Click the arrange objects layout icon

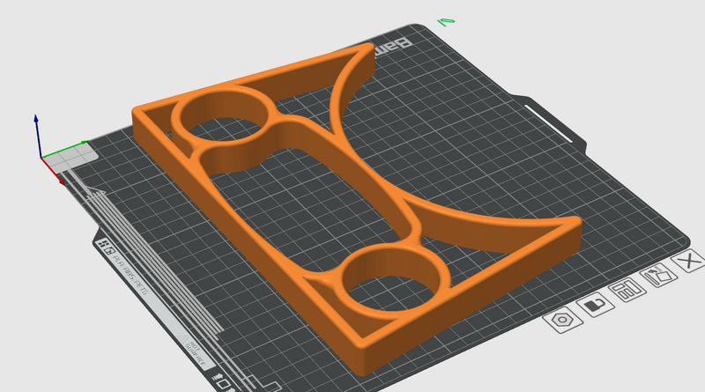(x=625, y=291)
